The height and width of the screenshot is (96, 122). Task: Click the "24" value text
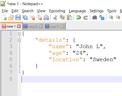pyautogui.click(x=79, y=53)
